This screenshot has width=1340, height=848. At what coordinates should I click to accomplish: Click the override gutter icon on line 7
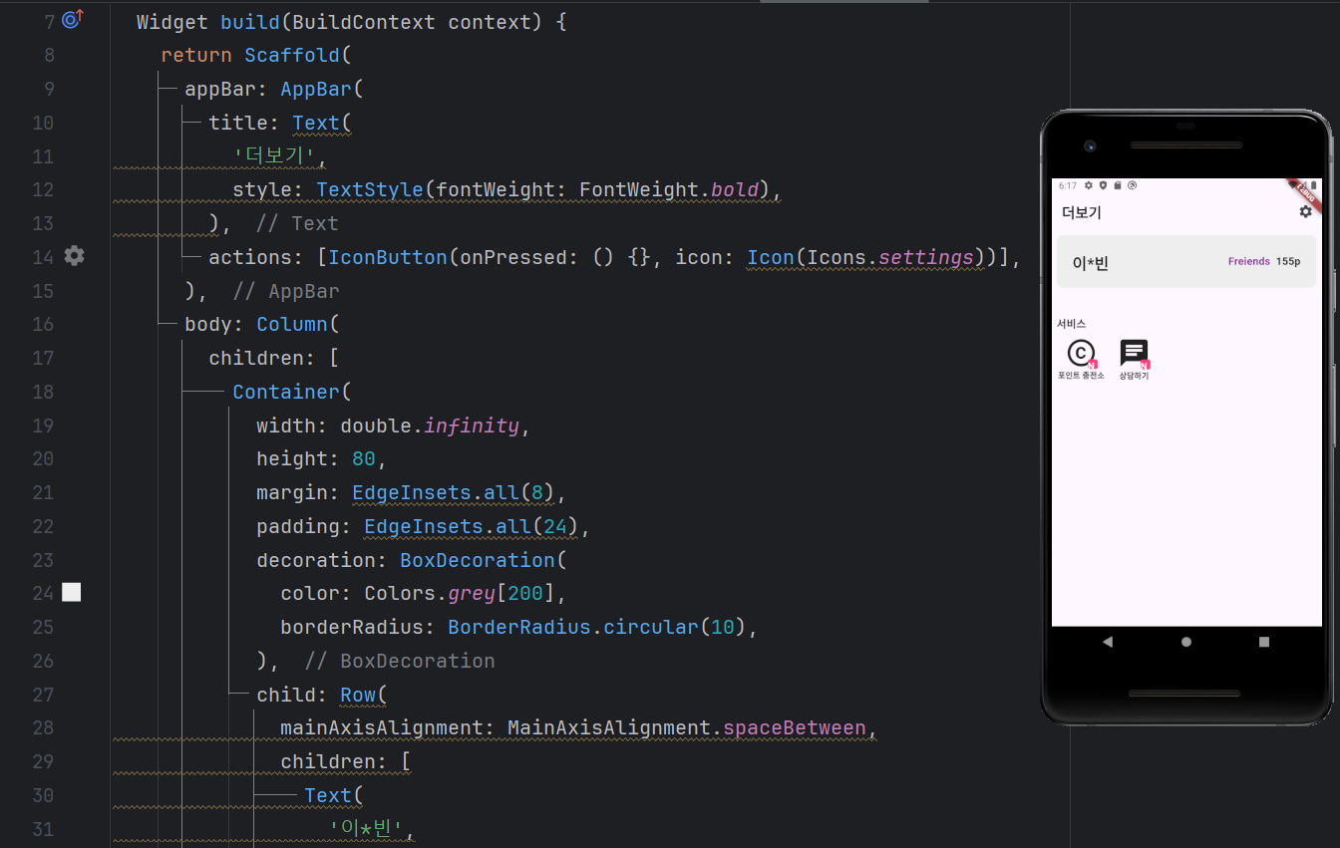click(73, 19)
